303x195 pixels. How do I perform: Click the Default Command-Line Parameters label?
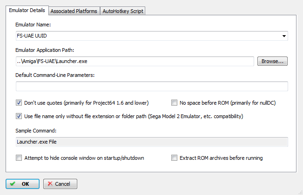(55, 75)
